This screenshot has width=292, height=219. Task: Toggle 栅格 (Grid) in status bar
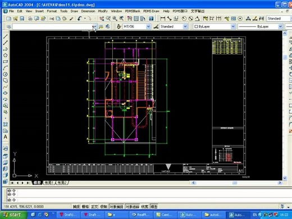click(85, 207)
